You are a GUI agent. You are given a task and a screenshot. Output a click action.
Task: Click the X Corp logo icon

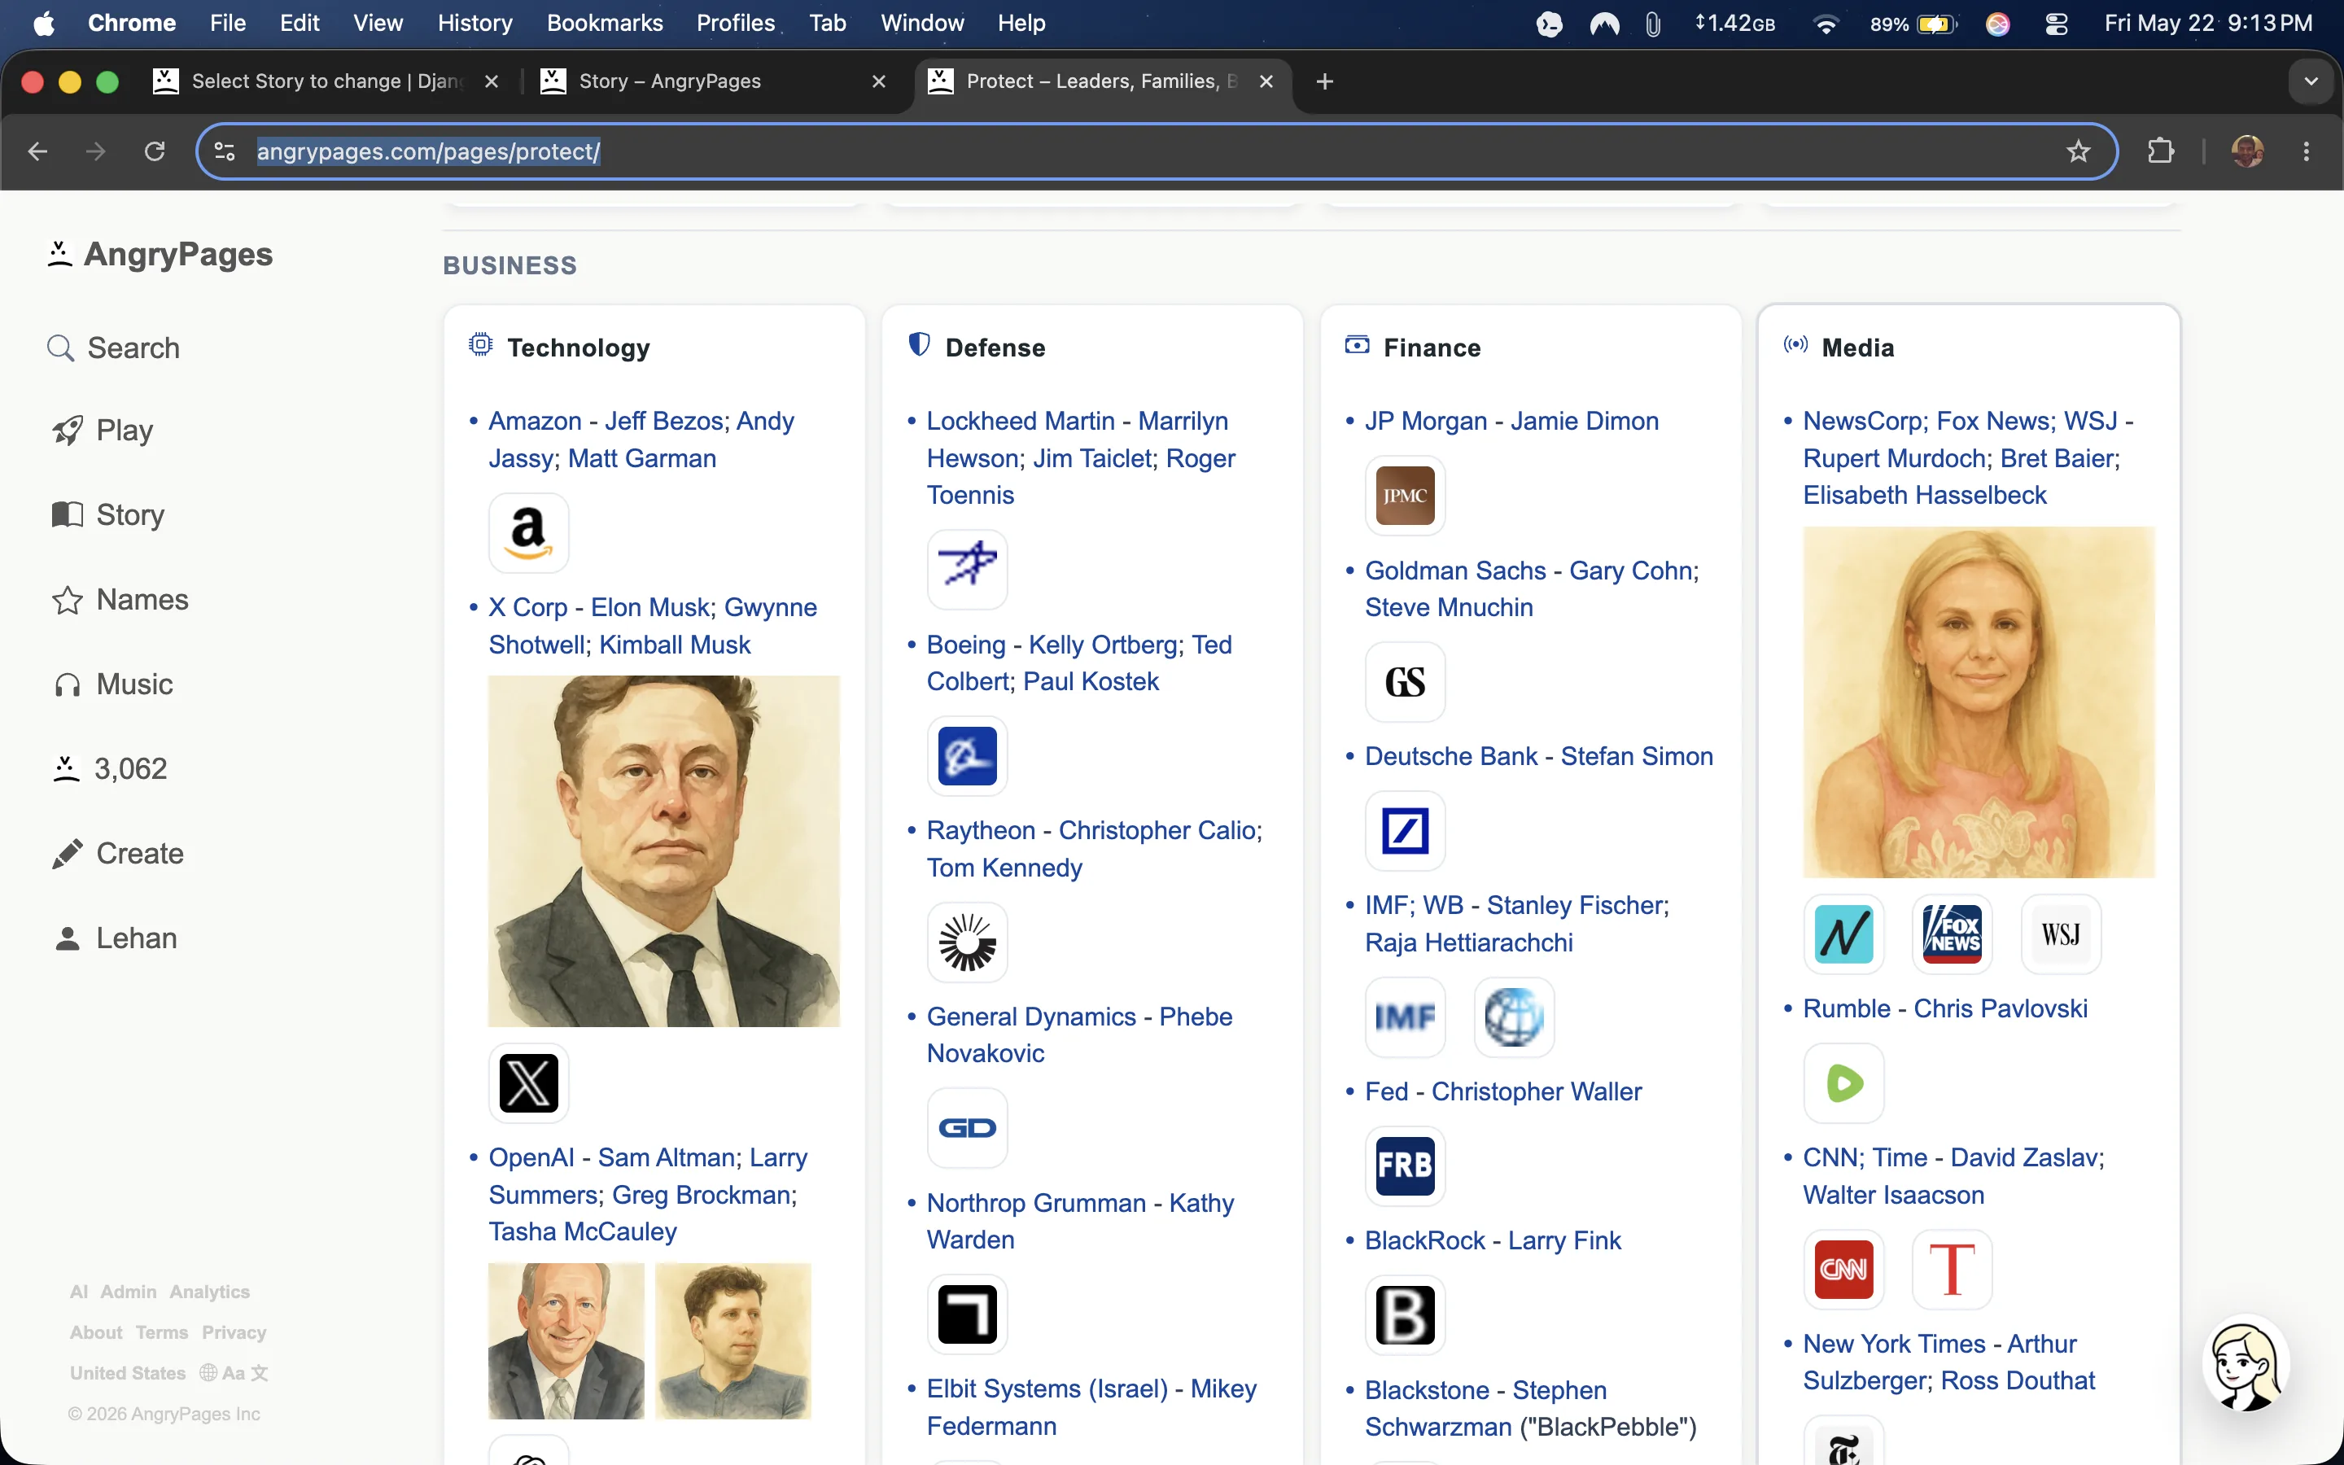point(528,1083)
